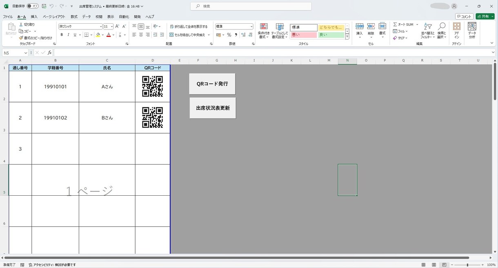This screenshot has width=498, height=268.
Task: Click the Save icon in title bar
Action: click(44, 6)
